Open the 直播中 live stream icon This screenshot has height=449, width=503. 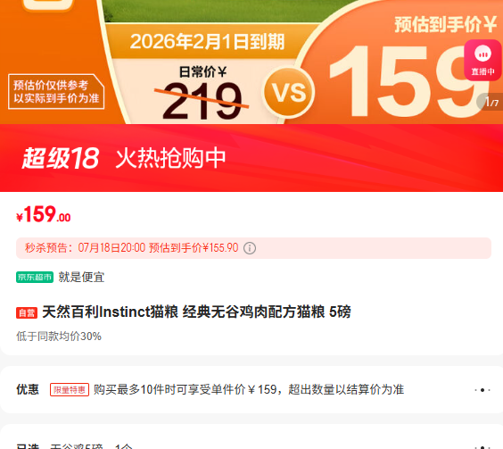pyautogui.click(x=482, y=60)
